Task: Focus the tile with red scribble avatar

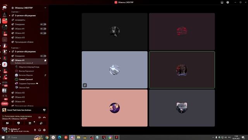Action: pyautogui.click(x=182, y=31)
